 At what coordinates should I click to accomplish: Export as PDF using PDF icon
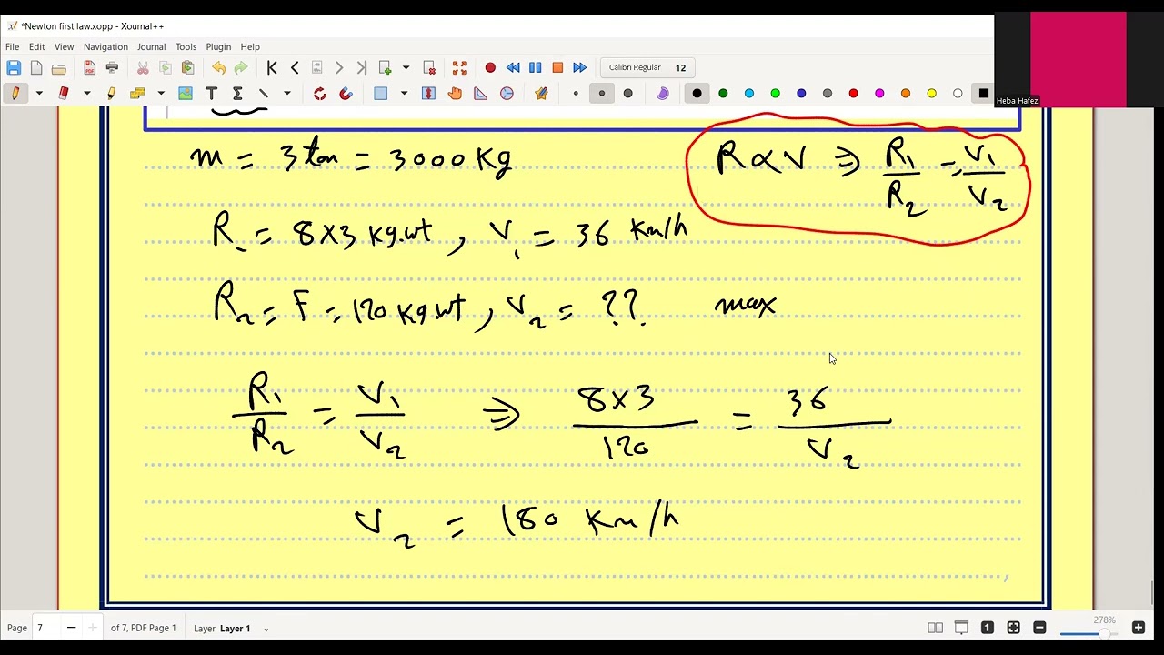[x=89, y=67]
